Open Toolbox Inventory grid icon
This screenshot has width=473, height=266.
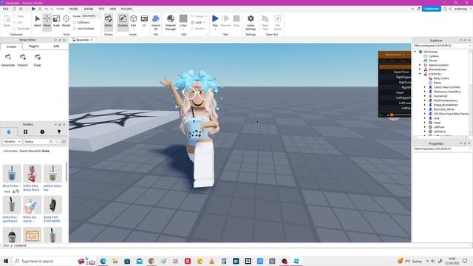click(26, 132)
